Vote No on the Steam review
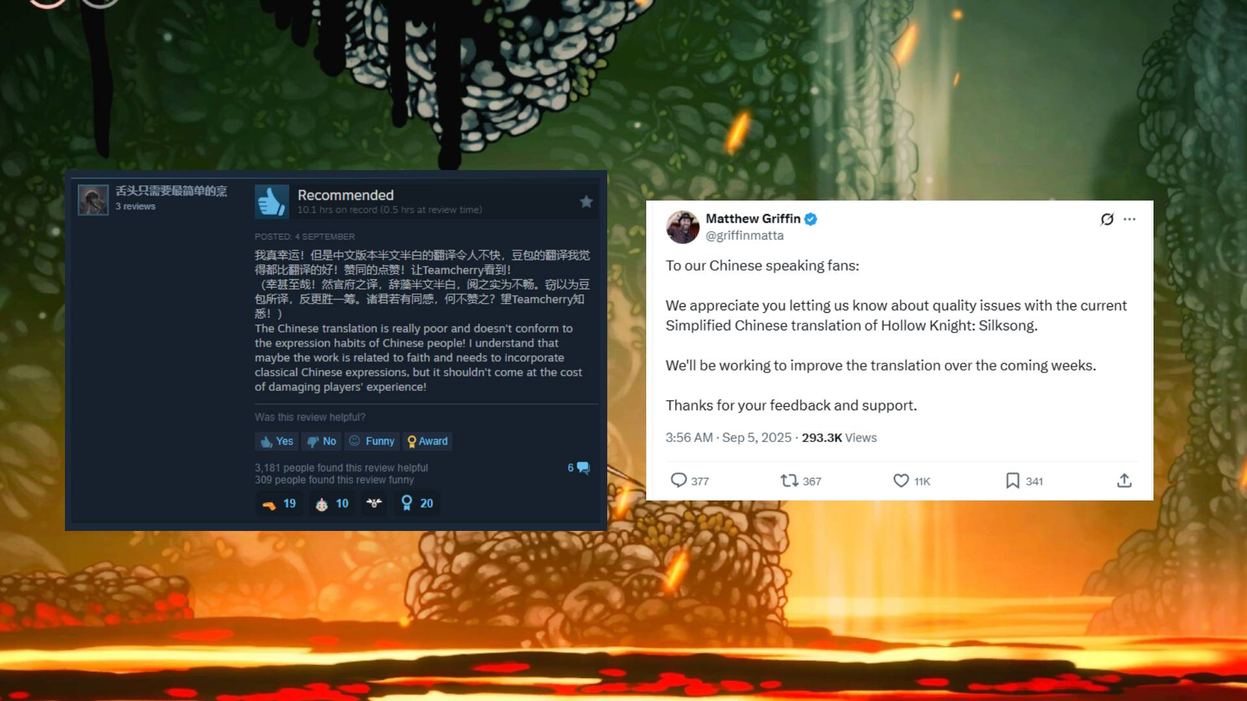The image size is (1247, 701). (x=321, y=441)
